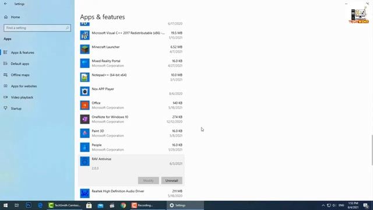Viewport: 373px width, 210px height.
Task: Click the Mixed Reality Portal icon
Action: [x=85, y=64]
